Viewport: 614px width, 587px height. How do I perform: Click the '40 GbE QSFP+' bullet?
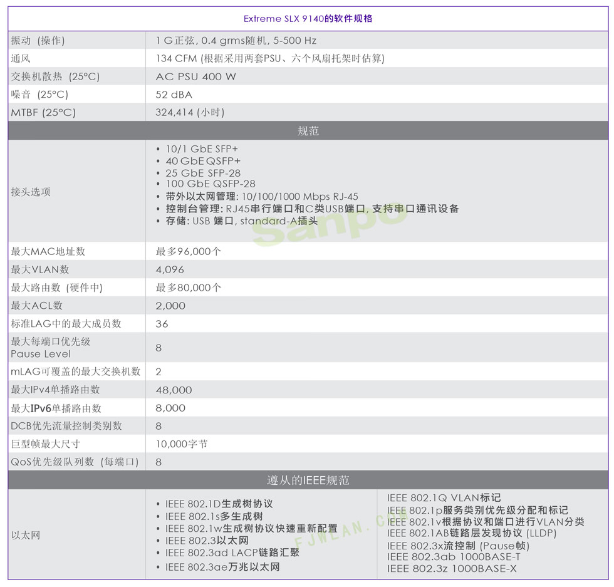[x=203, y=161]
